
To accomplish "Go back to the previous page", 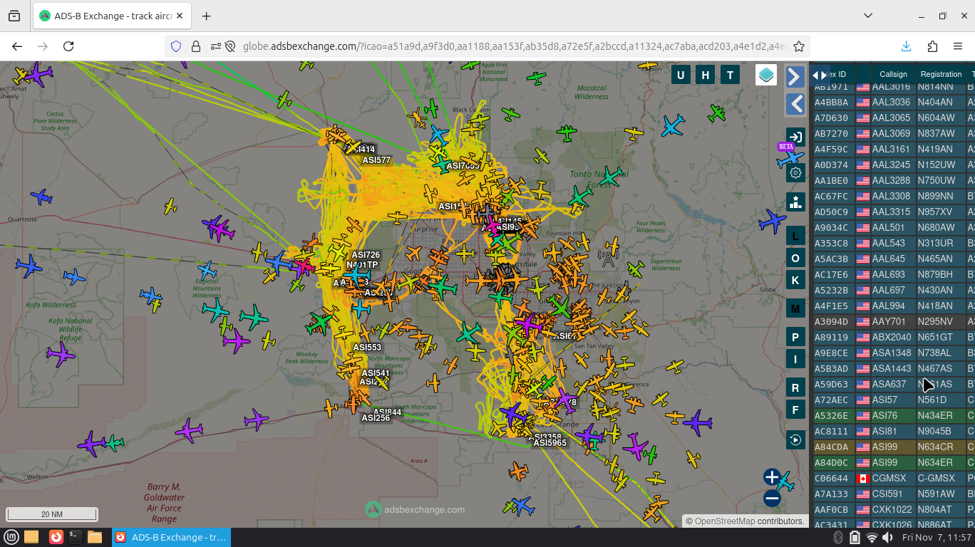I will tap(17, 46).
